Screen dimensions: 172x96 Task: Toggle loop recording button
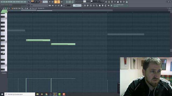point(62,2)
